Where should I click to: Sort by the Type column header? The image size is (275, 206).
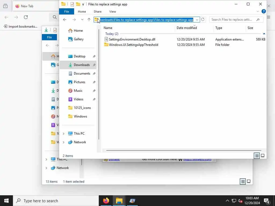click(x=219, y=28)
